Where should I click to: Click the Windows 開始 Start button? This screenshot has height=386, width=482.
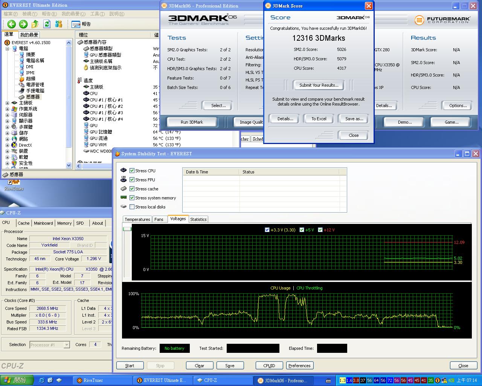point(17,380)
